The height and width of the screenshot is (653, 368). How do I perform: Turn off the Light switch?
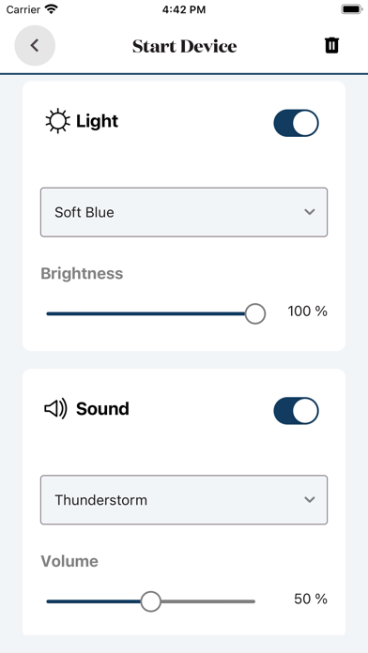(x=296, y=123)
